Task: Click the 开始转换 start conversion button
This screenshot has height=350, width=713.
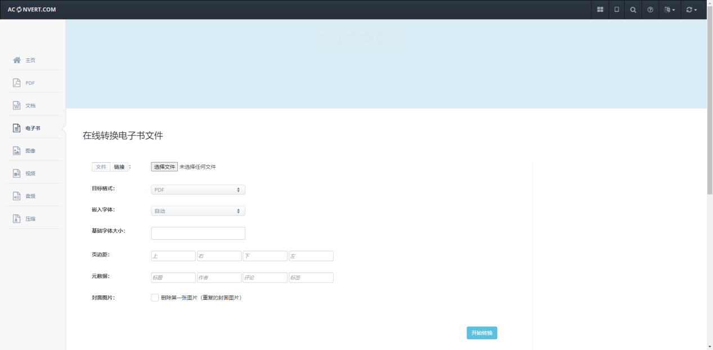Action: (482, 333)
